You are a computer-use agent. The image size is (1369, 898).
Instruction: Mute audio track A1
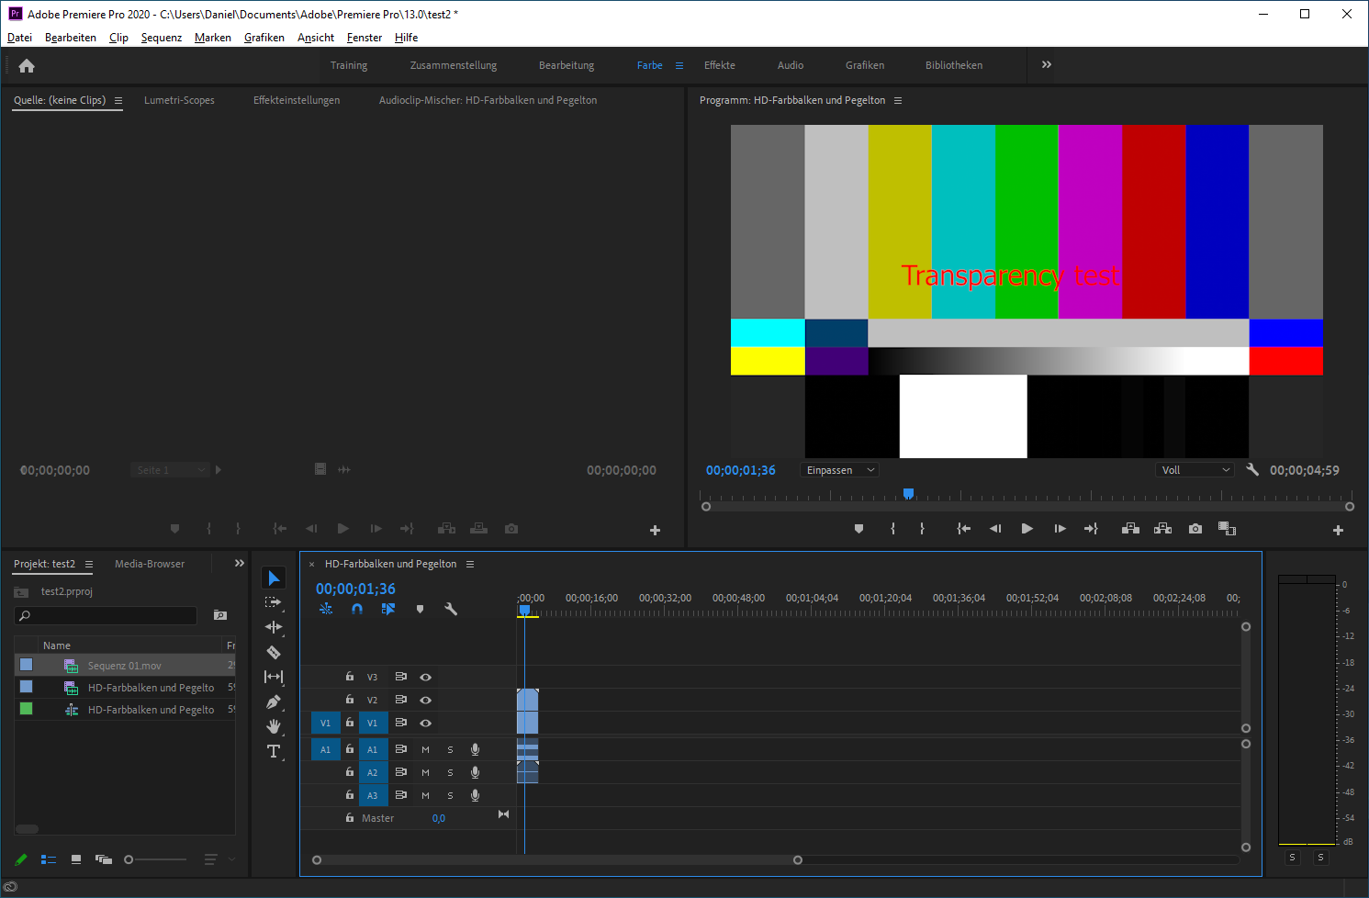click(x=425, y=749)
